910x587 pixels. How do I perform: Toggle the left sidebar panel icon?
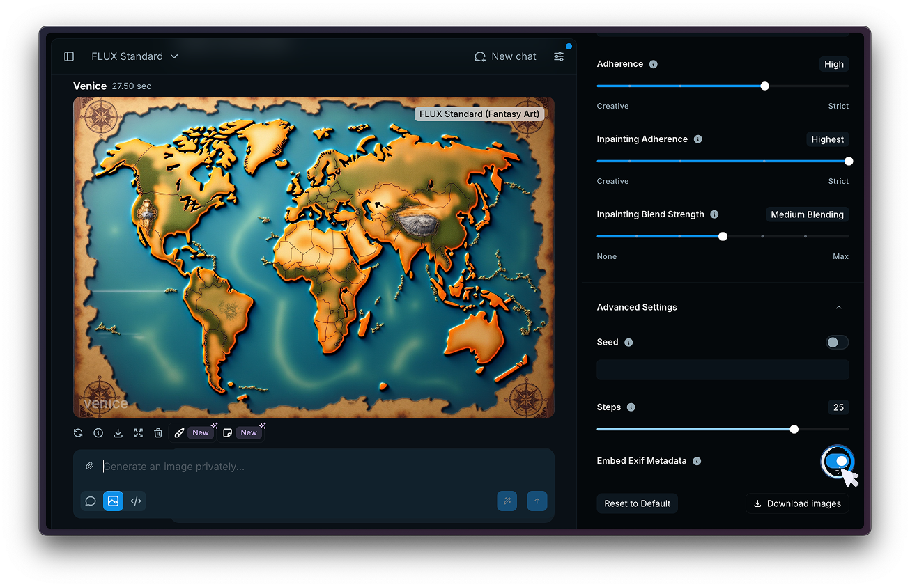(x=69, y=56)
